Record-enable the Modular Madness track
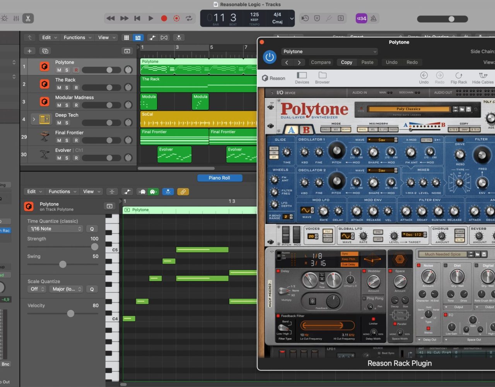 pos(76,105)
